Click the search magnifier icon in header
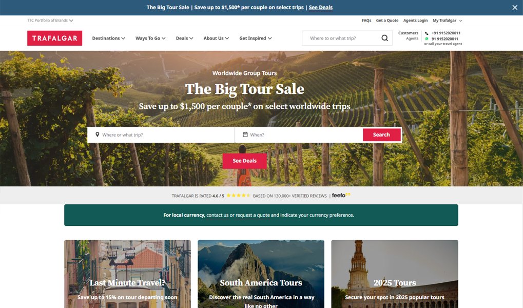This screenshot has height=308, width=523. pos(384,38)
